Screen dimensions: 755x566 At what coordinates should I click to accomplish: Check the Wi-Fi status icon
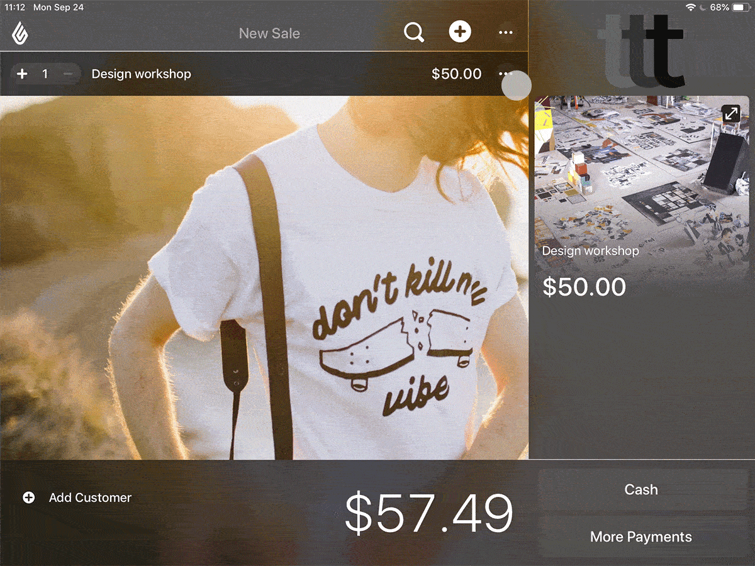691,8
